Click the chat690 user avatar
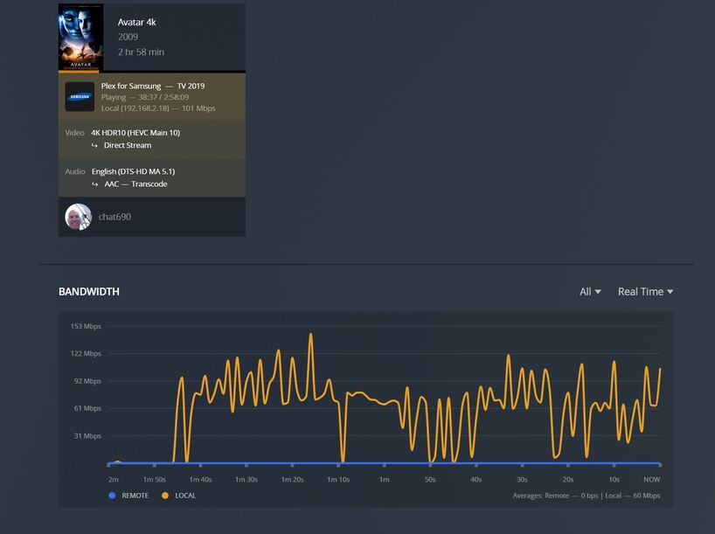Screen dimensions: 715x534 pos(79,217)
